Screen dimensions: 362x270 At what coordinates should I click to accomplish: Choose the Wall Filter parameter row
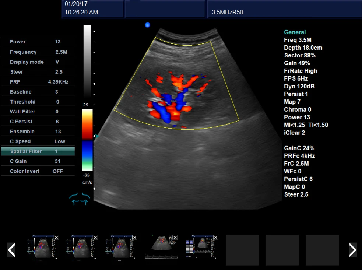[x=38, y=112]
